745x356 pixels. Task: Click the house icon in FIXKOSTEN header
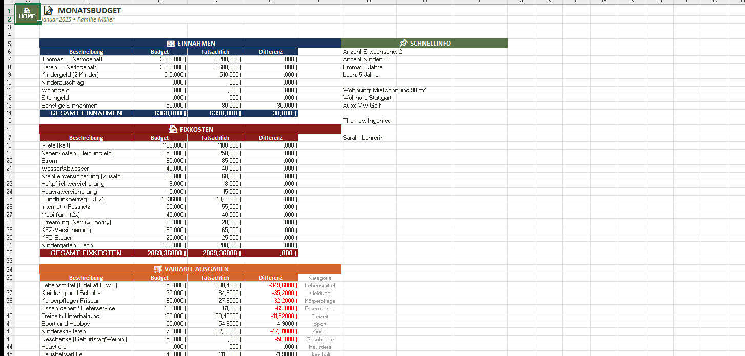click(173, 130)
